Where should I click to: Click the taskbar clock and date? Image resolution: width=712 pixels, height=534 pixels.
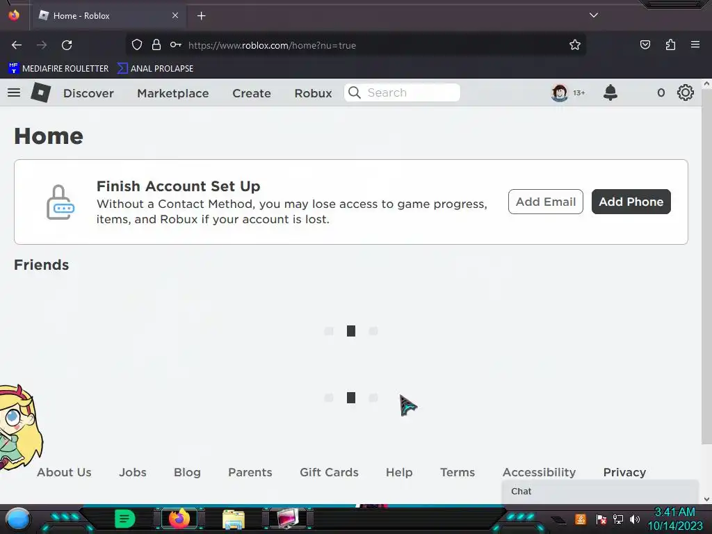pos(674,519)
